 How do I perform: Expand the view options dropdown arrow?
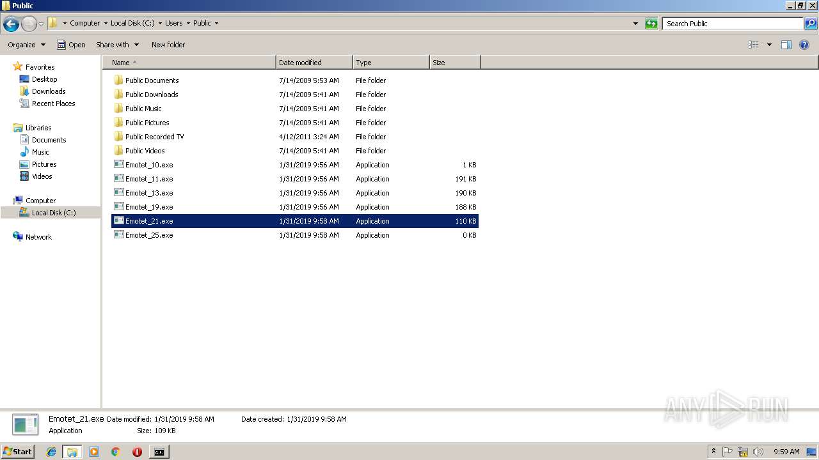[769, 45]
